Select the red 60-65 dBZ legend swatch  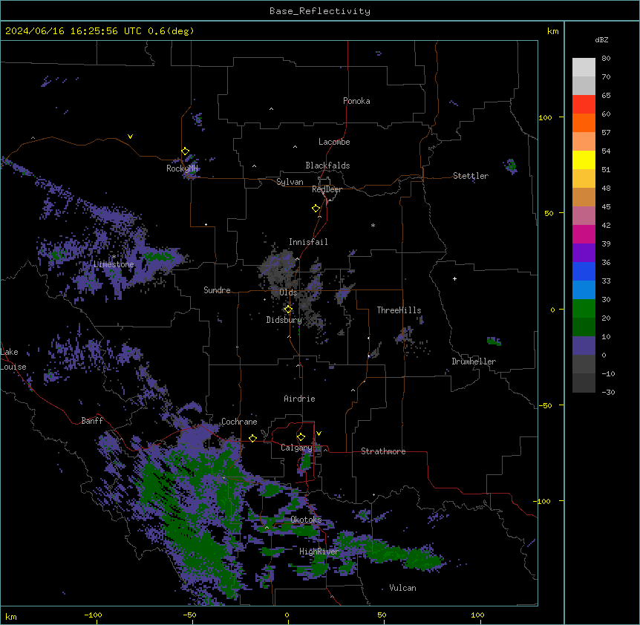coord(584,105)
